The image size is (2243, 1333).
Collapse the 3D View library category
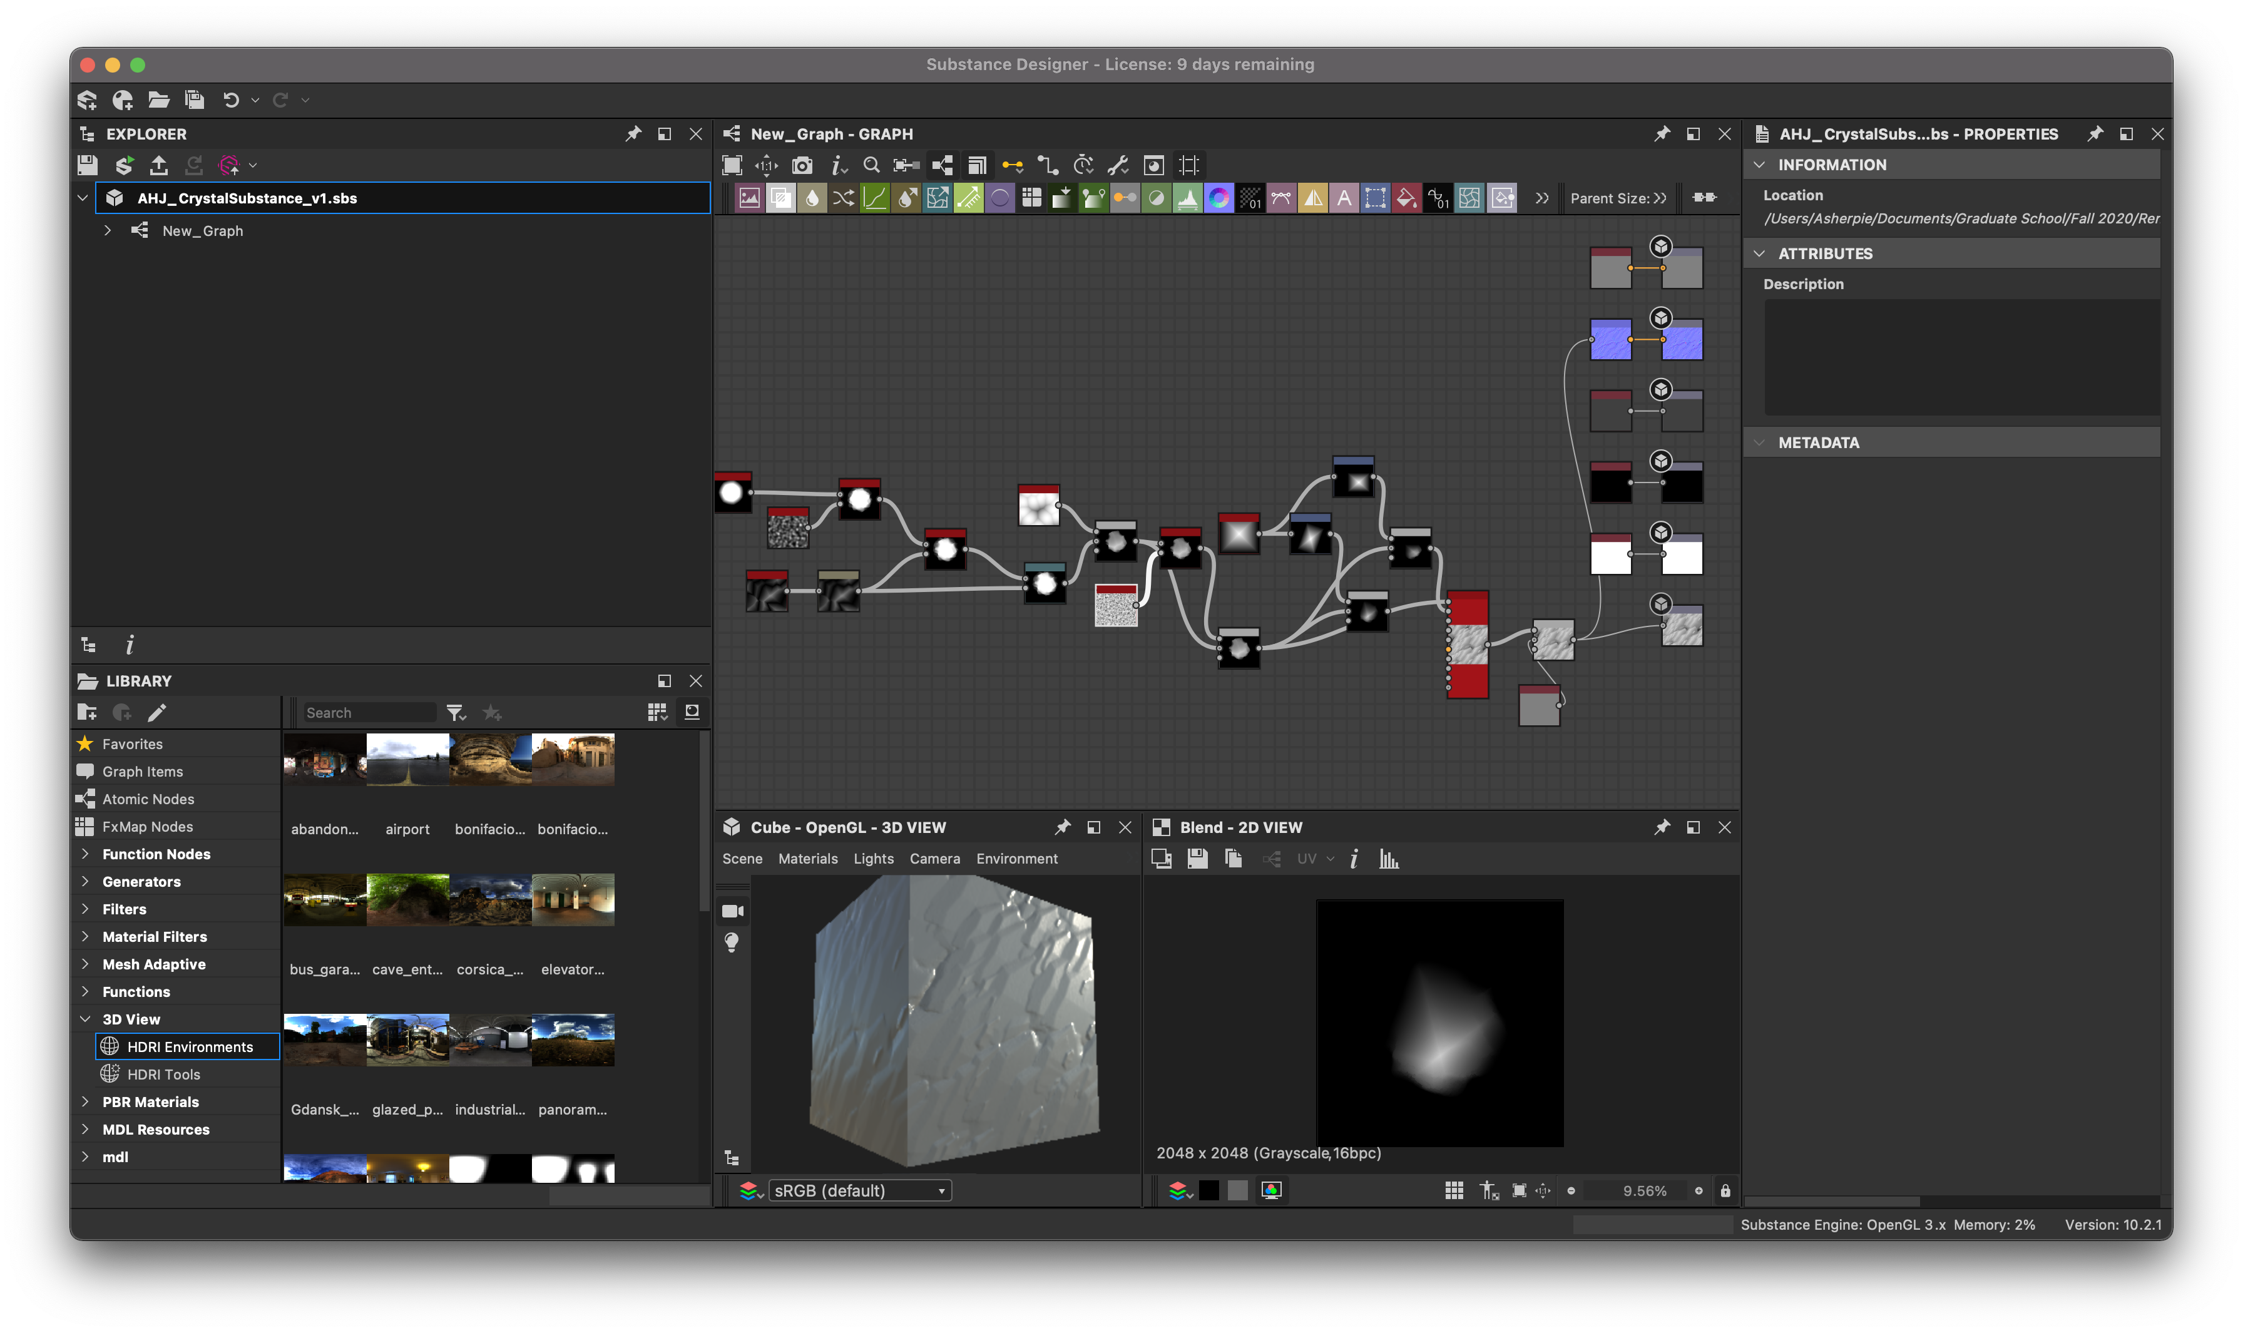click(85, 1019)
